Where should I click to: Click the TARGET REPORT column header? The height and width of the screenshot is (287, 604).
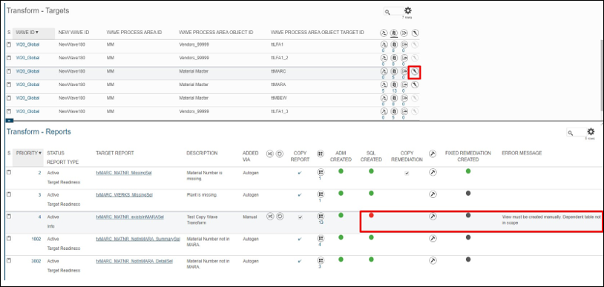(115, 154)
